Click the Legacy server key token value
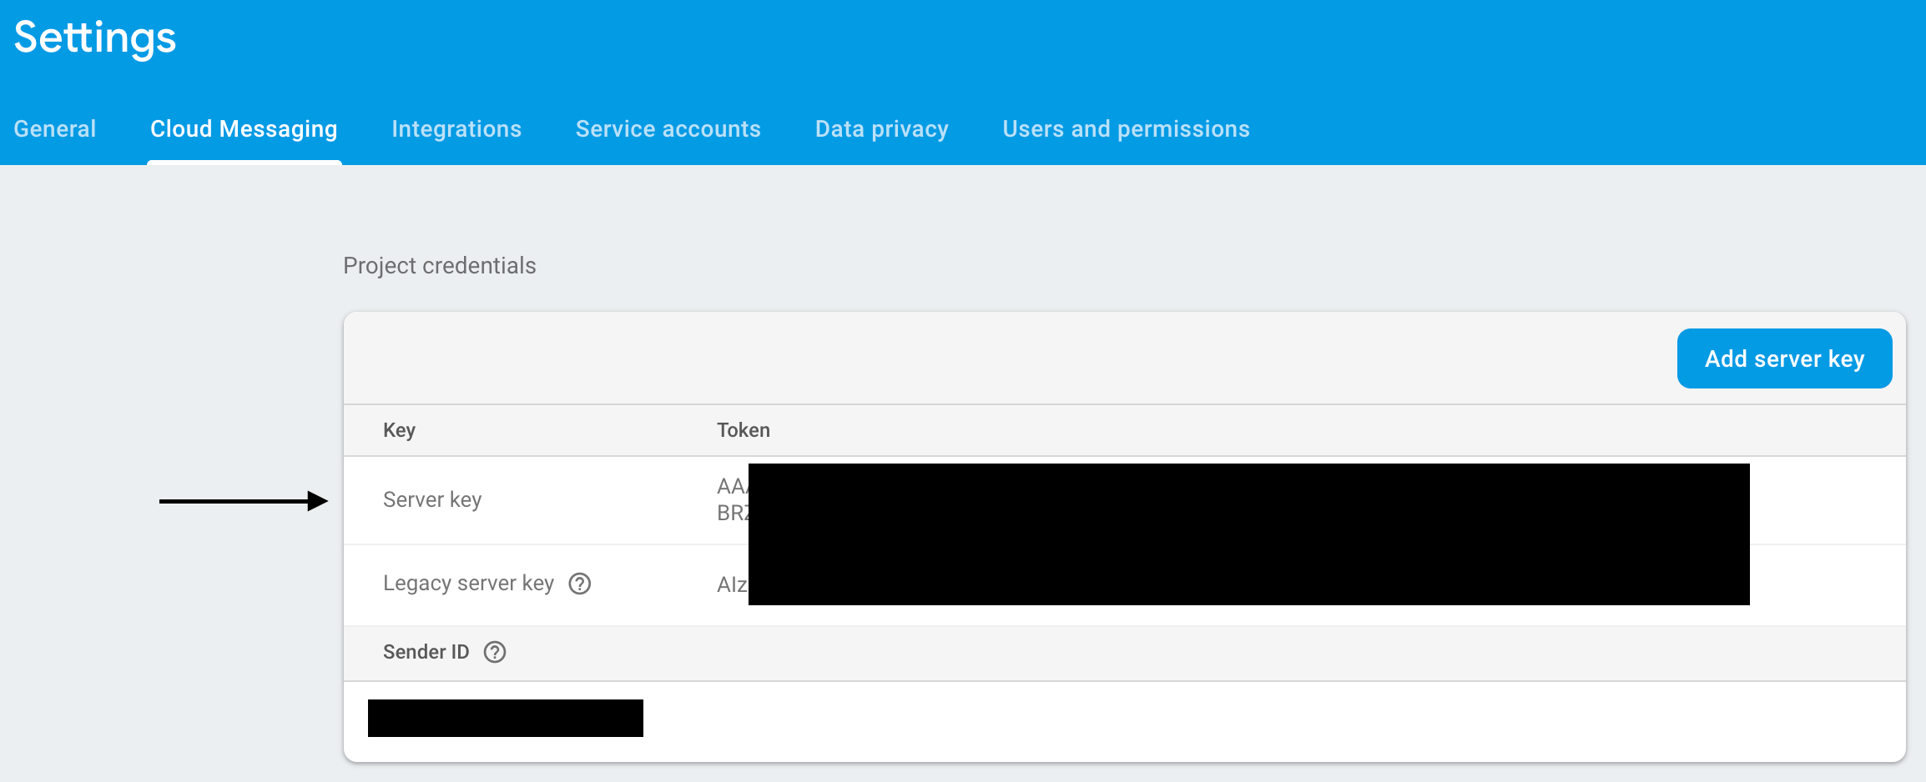Viewport: 1926px width, 782px height. point(1233,584)
